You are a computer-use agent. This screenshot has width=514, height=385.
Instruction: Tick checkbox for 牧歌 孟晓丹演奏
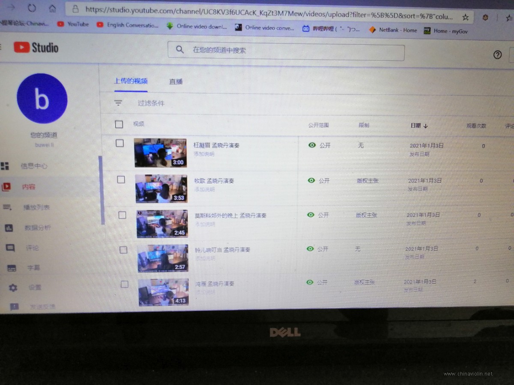(121, 179)
